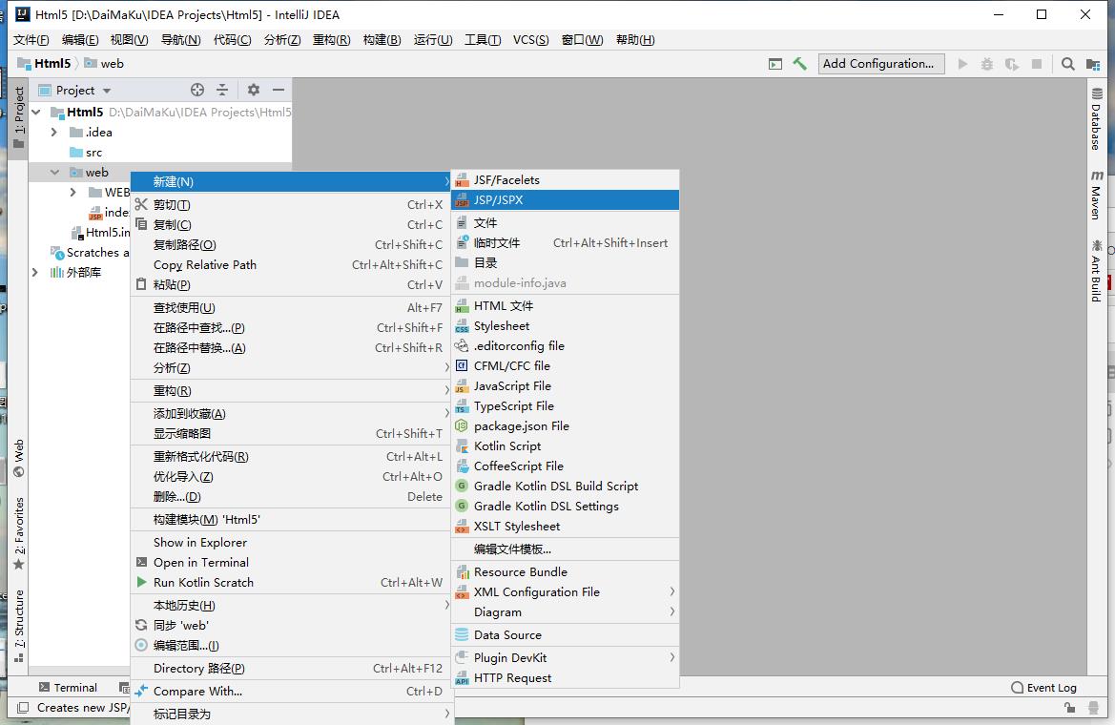Open the VCS(S) menu

coord(530,40)
